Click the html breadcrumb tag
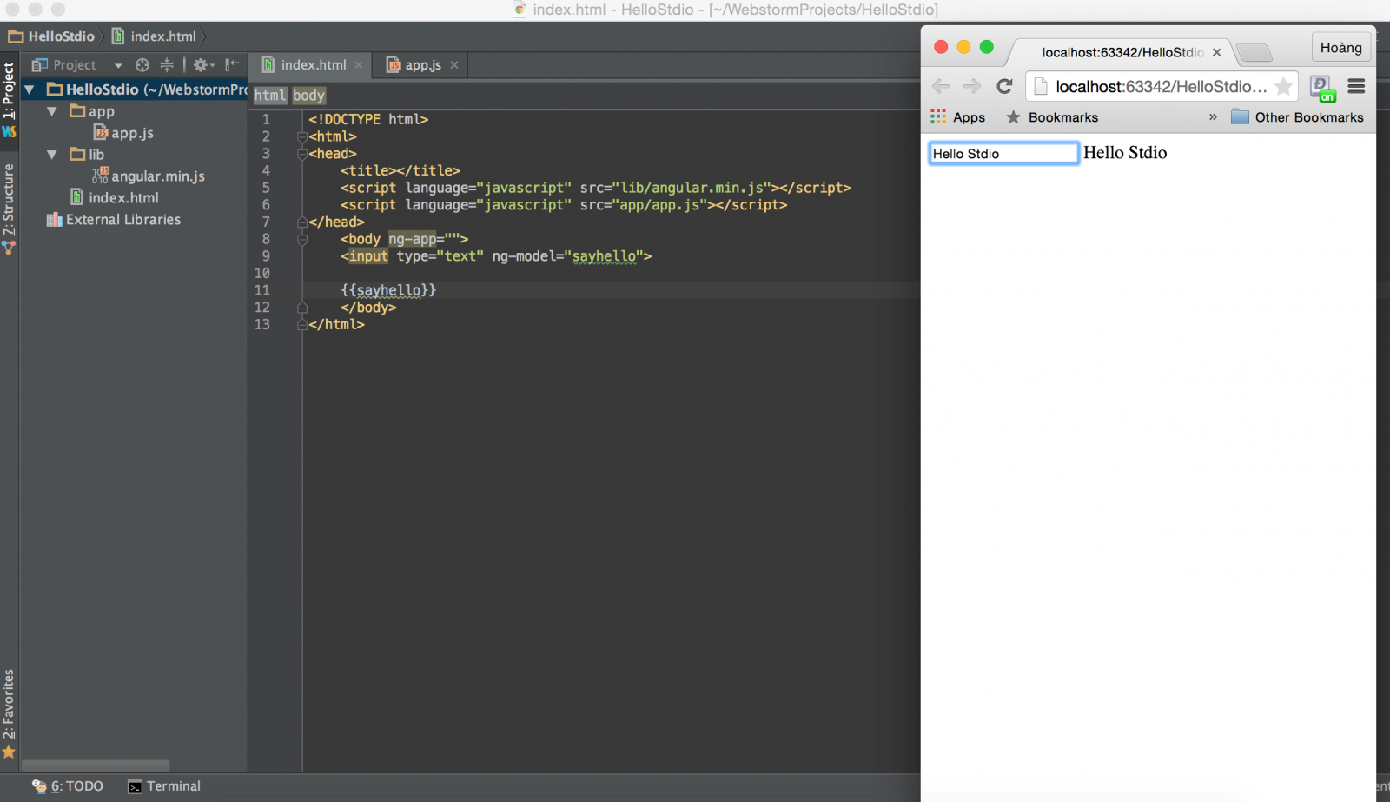The height and width of the screenshot is (802, 1390). tap(270, 96)
